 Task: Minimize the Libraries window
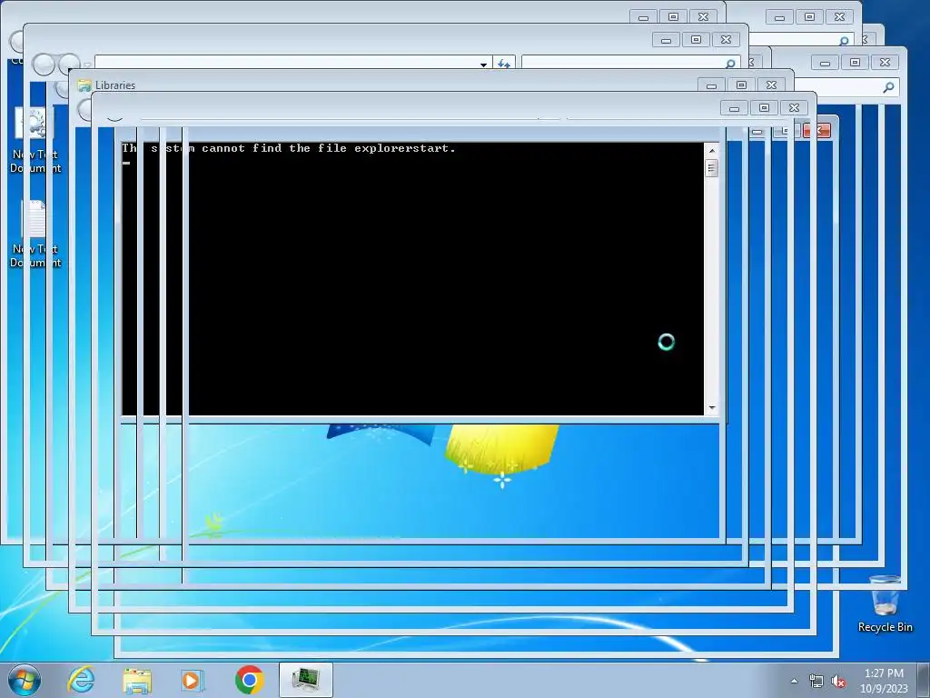click(711, 85)
